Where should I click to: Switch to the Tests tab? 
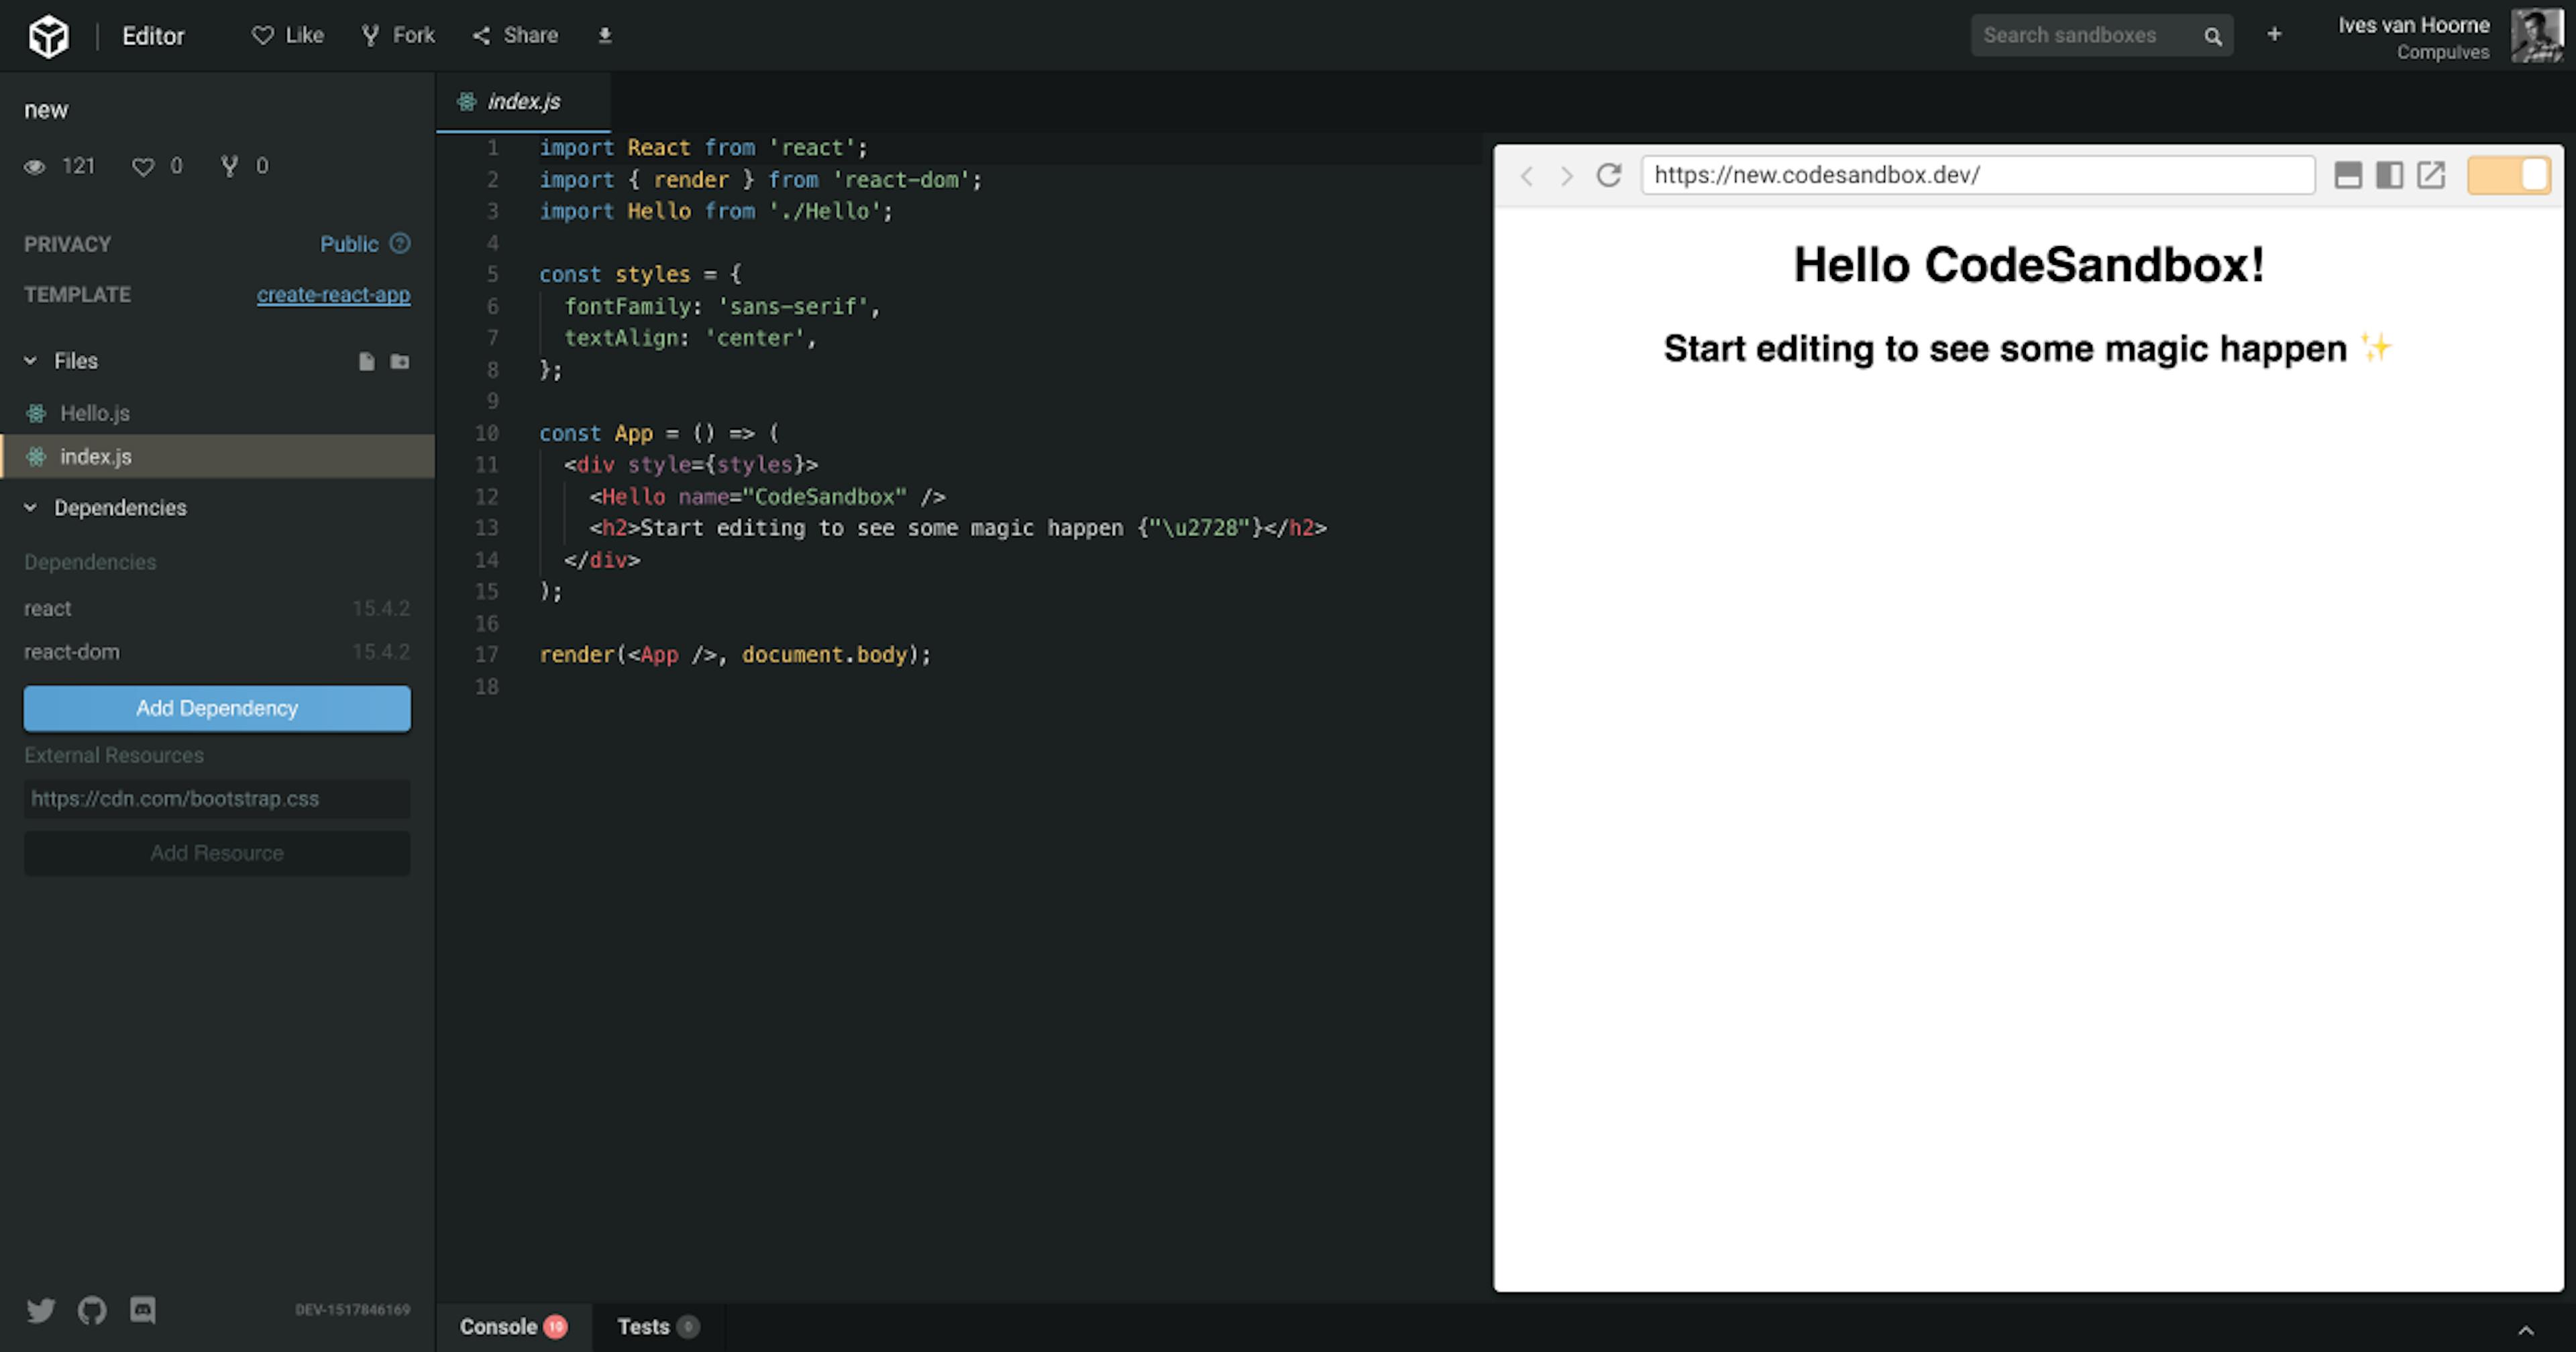point(643,1326)
